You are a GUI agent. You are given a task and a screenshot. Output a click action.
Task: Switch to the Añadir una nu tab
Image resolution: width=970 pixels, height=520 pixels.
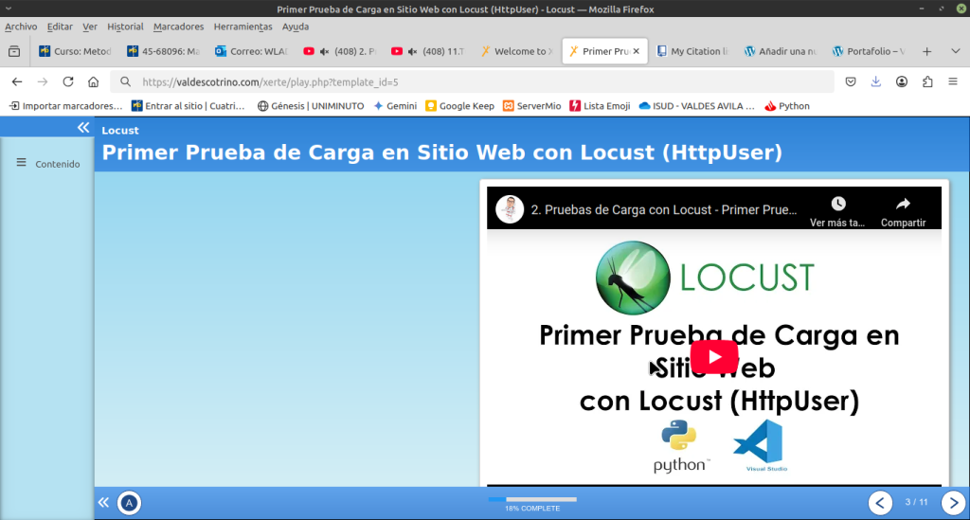(781, 51)
